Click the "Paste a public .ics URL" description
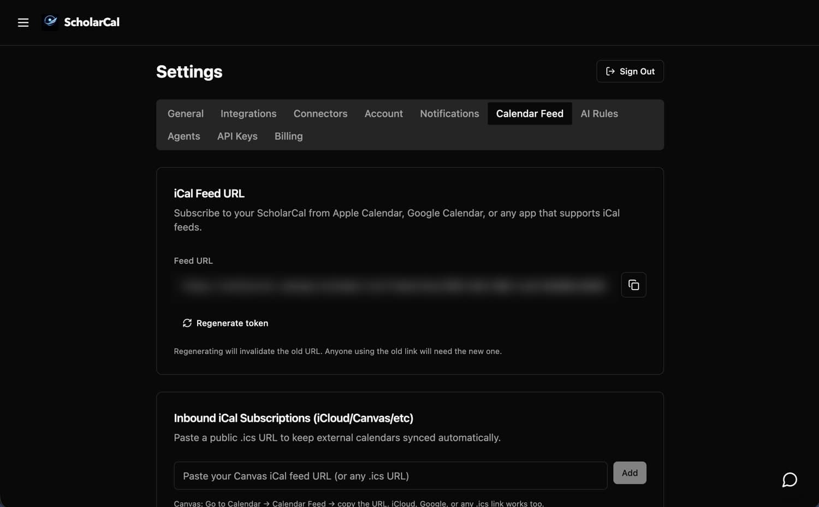The width and height of the screenshot is (819, 507). point(337,438)
